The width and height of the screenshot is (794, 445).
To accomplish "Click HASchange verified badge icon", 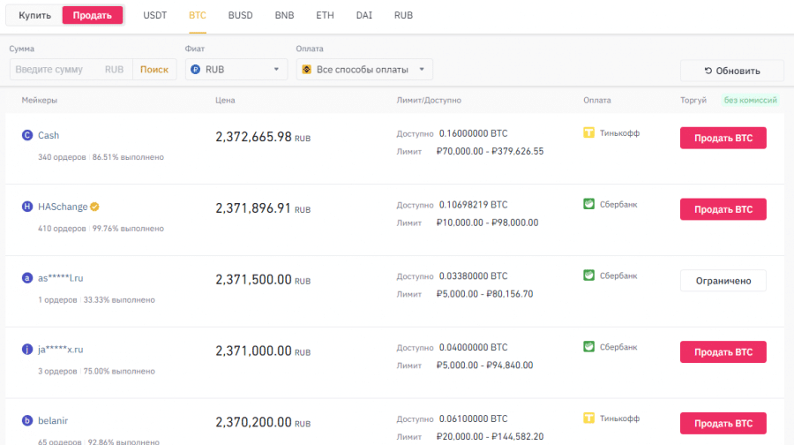I will coord(94,207).
